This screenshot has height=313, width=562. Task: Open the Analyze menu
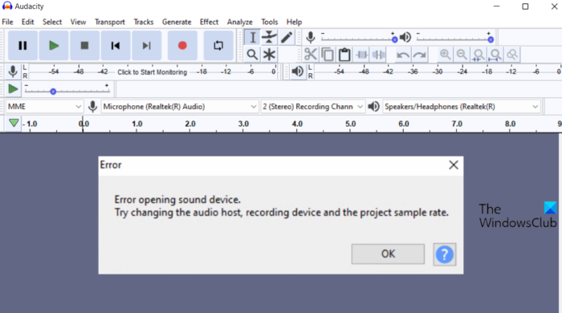click(x=240, y=22)
